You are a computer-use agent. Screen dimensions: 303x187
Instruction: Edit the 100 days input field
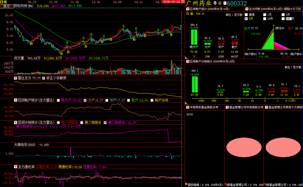(288, 19)
